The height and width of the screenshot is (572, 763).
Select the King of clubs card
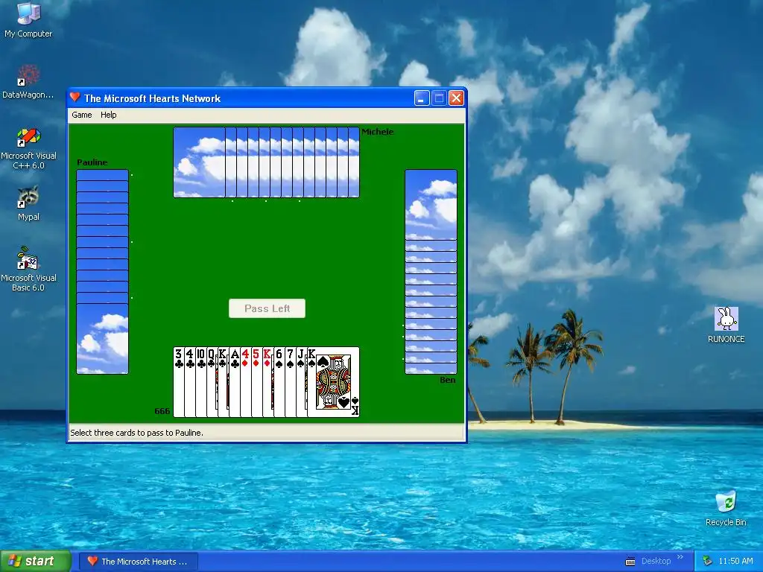(x=224, y=382)
